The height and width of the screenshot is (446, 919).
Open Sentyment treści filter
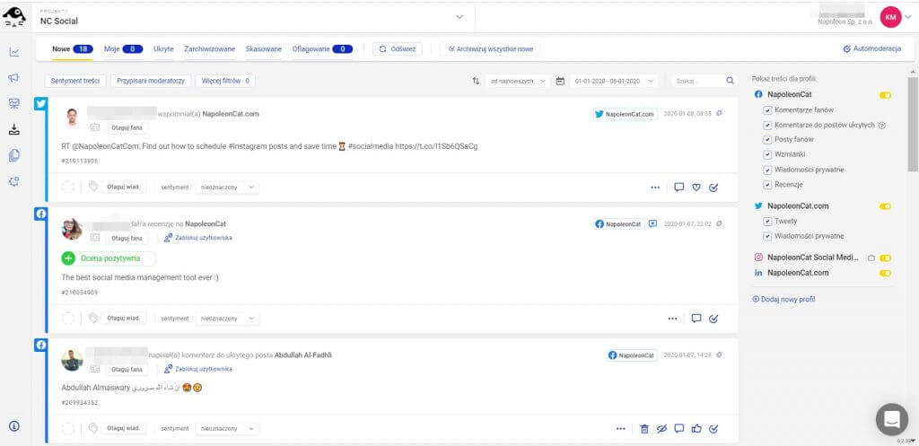pyautogui.click(x=75, y=81)
